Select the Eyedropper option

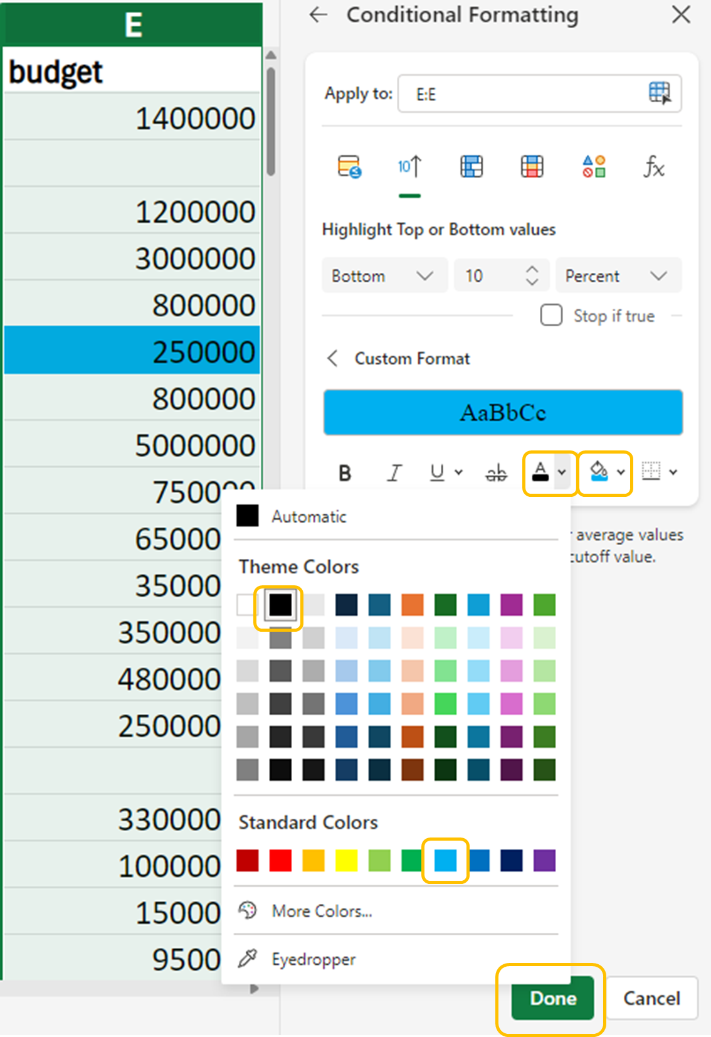313,959
